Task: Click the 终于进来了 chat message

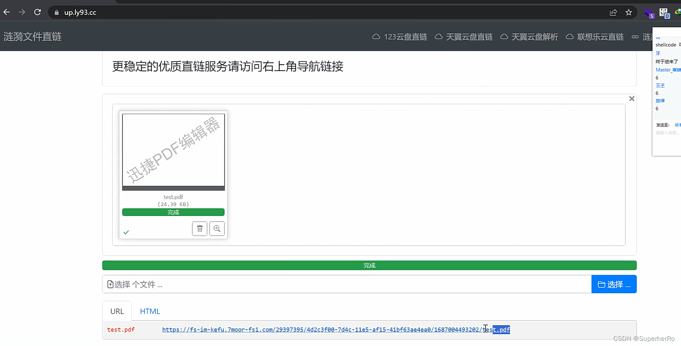Action: [x=666, y=62]
